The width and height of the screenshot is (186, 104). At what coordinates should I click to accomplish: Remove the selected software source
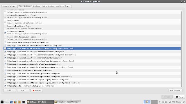pos(37,90)
